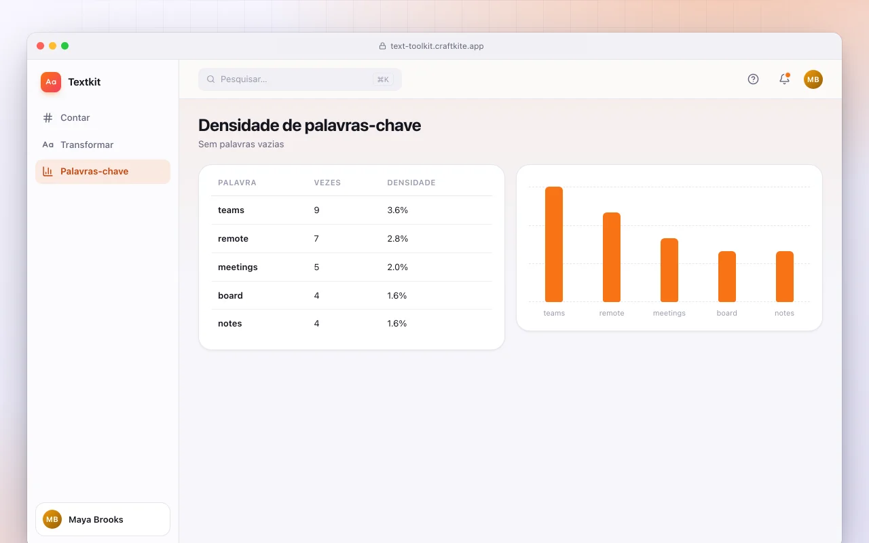Click the Pesquisar search field
Screen dimensions: 869x543
(x=300, y=79)
